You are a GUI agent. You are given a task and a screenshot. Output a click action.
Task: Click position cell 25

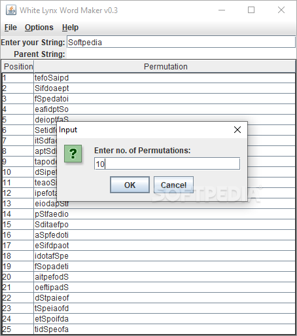[x=18, y=329]
